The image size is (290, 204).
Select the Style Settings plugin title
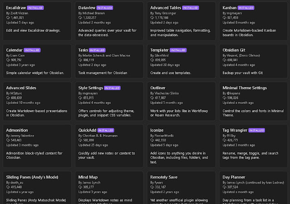90,88
